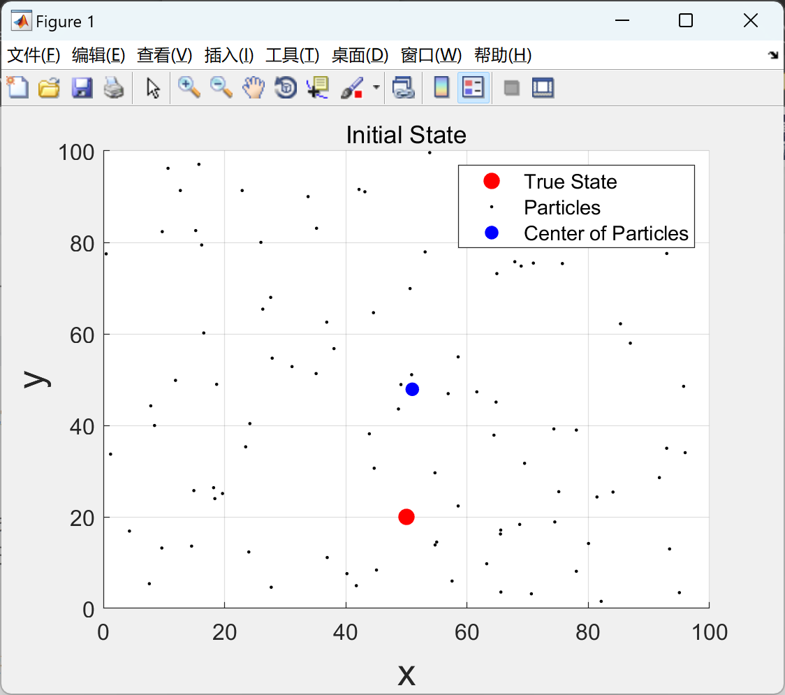Select the Zoom Out magnifier tool
The width and height of the screenshot is (785, 695).
point(221,87)
